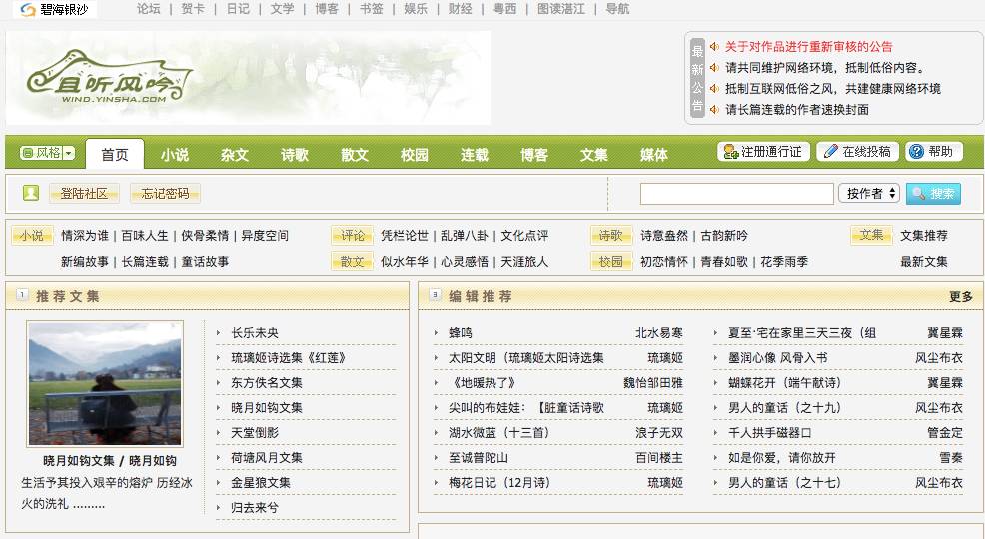Open the 长篇连载 category link
985x539 pixels.
click(145, 262)
